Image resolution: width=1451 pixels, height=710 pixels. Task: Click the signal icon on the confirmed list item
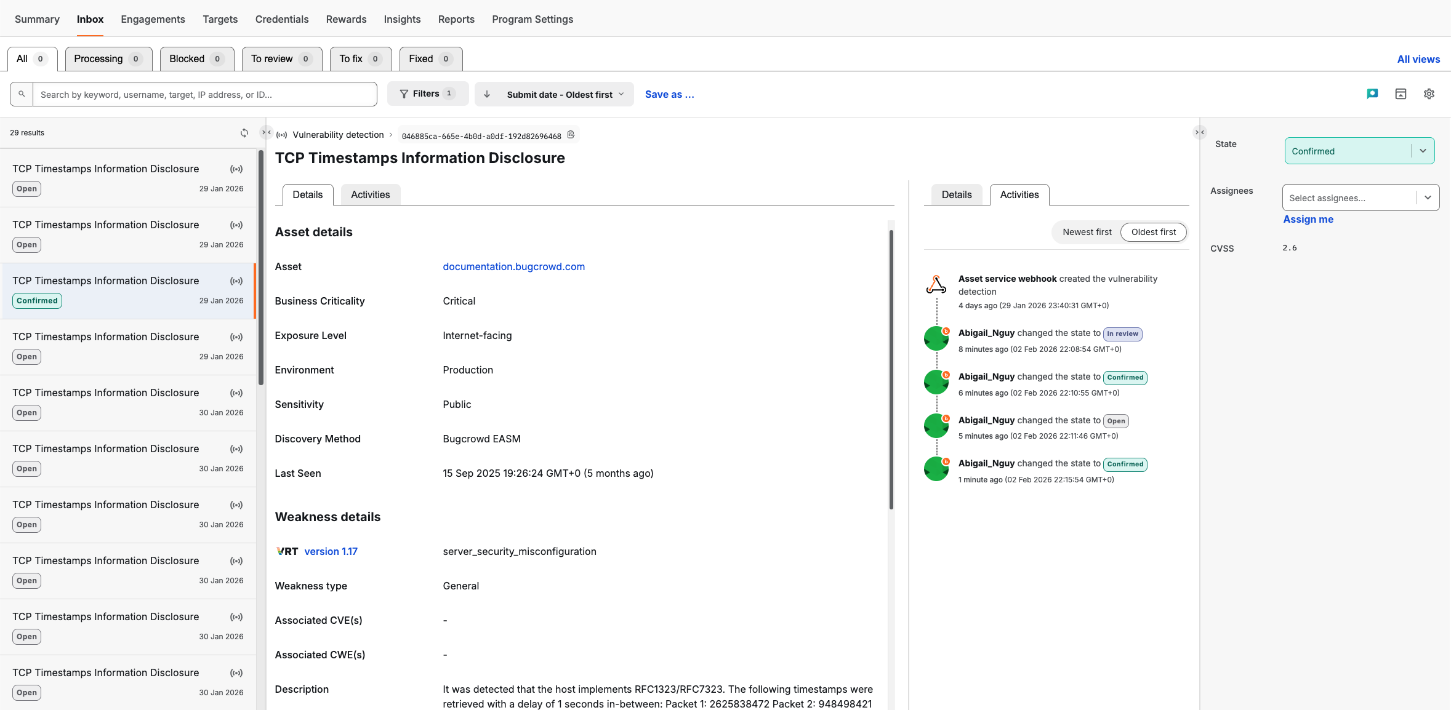tap(236, 281)
